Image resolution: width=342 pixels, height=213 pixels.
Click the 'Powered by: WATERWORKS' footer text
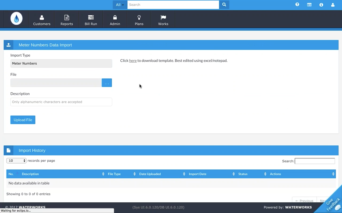(288, 207)
